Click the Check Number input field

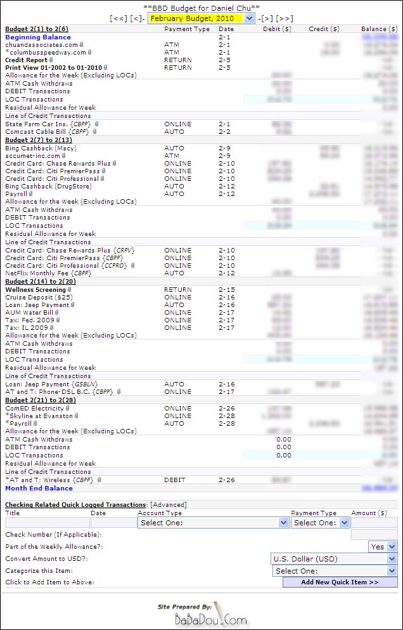374,535
